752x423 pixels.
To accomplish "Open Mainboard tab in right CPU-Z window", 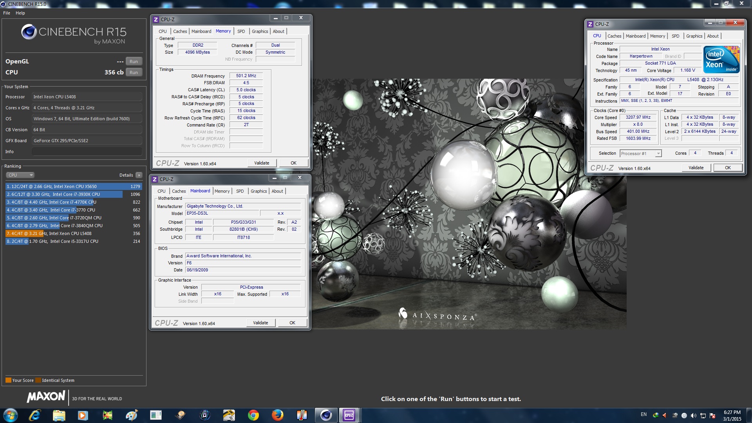I will (x=636, y=36).
